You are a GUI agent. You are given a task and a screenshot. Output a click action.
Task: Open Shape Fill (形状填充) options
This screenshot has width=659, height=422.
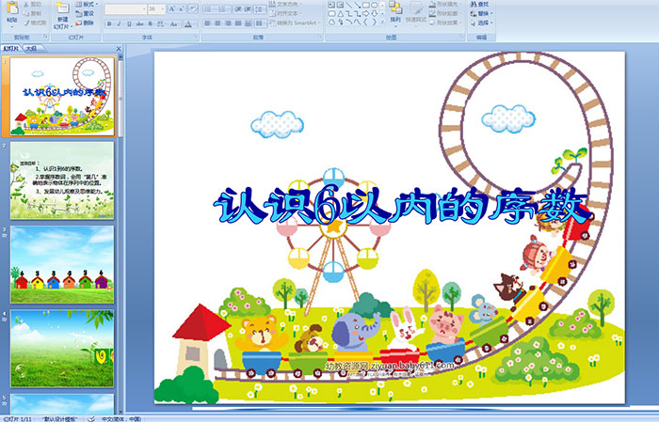click(x=444, y=4)
